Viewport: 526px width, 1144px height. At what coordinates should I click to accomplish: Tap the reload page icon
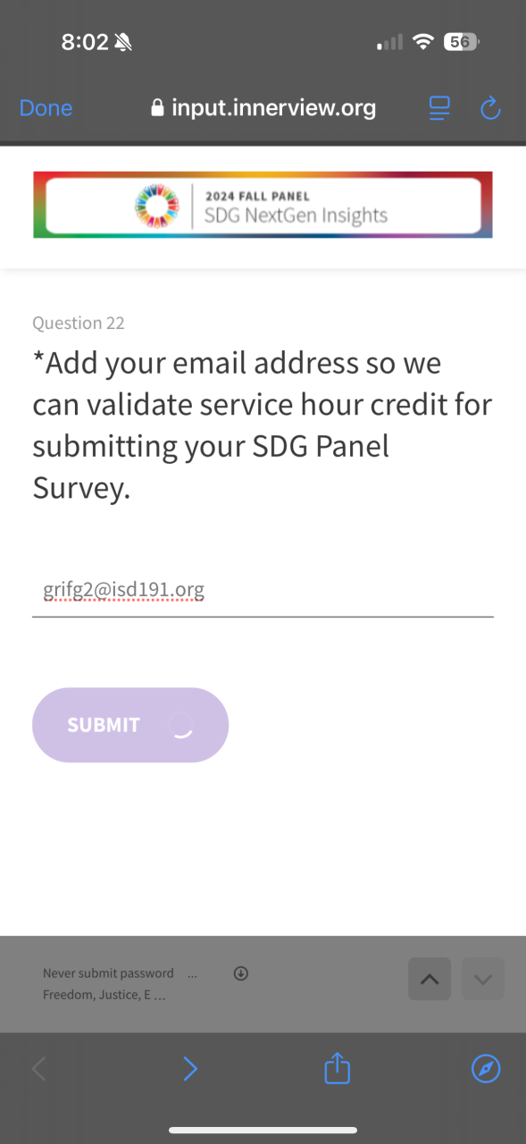click(490, 108)
